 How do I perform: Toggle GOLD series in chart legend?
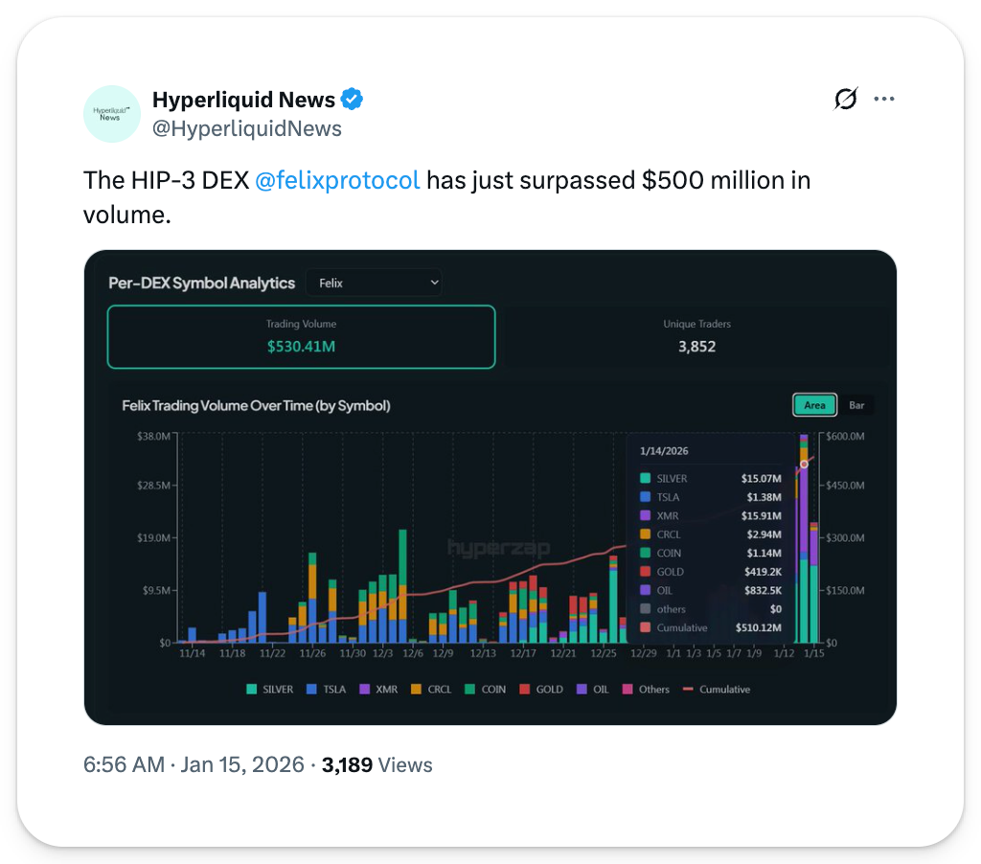pyautogui.click(x=541, y=690)
